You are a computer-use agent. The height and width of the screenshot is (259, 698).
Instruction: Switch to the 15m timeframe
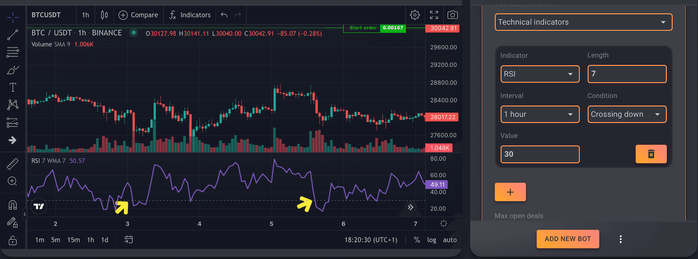point(73,240)
